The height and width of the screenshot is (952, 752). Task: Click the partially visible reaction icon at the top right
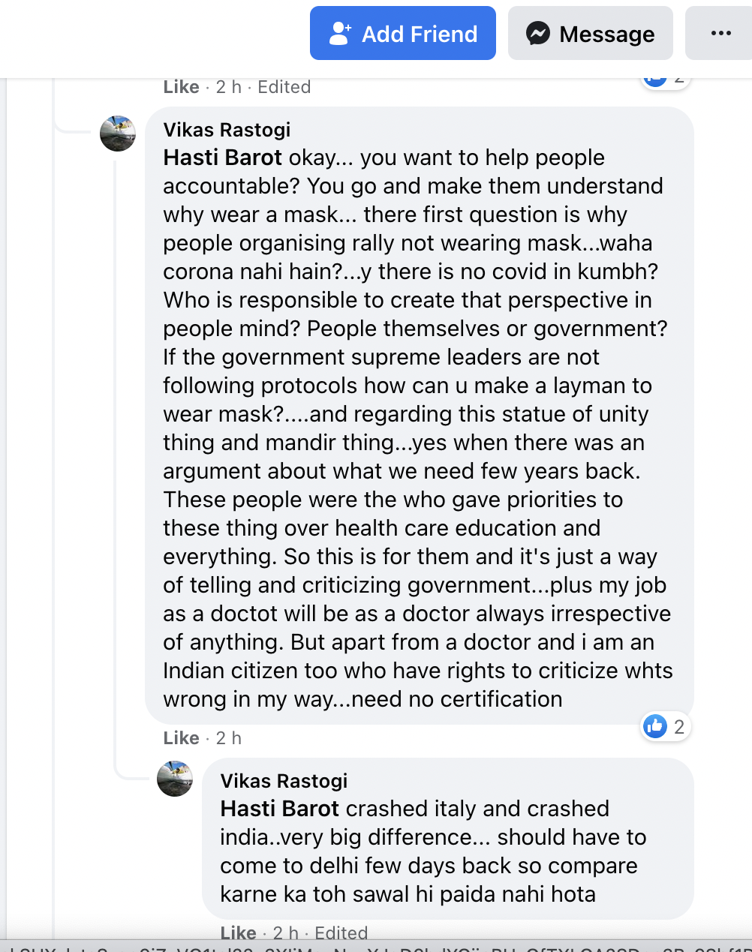pos(655,80)
